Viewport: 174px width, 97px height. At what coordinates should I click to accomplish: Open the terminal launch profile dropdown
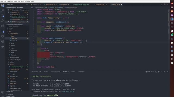point(154,72)
